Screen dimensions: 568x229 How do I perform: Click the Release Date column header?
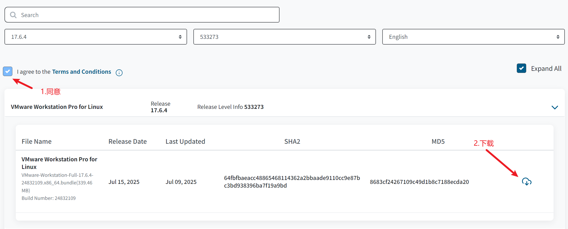point(128,141)
